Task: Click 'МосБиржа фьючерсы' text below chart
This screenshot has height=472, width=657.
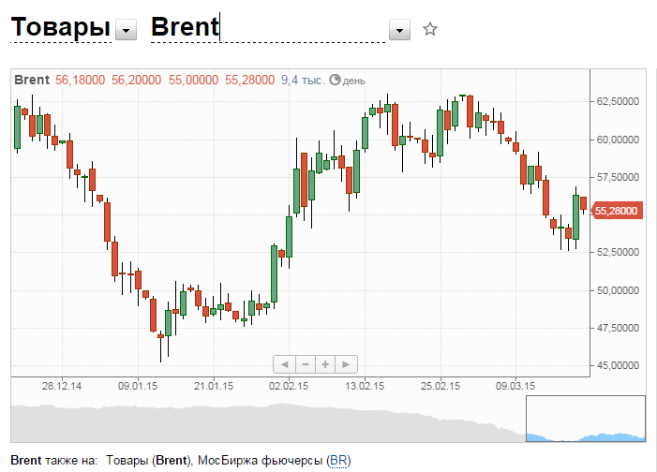Action: pos(260,460)
